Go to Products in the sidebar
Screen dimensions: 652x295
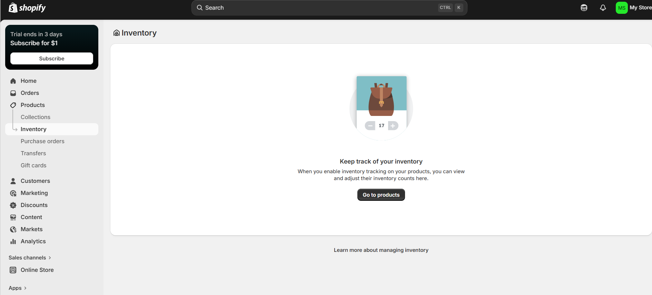pyautogui.click(x=52, y=105)
